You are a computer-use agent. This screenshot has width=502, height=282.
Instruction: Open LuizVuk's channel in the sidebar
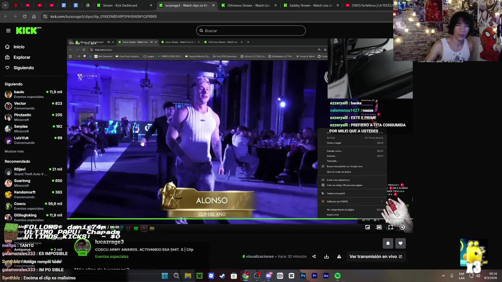pos(33,140)
